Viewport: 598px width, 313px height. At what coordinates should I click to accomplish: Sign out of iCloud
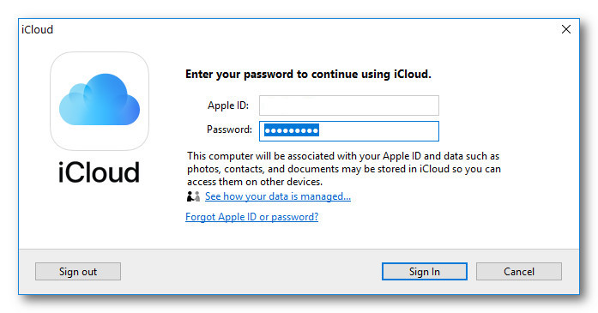(78, 272)
